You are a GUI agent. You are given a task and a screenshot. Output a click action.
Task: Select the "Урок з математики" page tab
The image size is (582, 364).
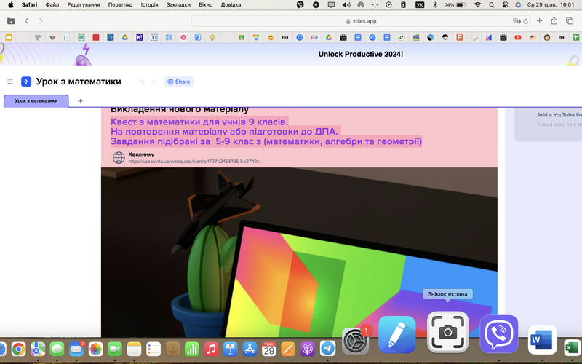click(36, 100)
